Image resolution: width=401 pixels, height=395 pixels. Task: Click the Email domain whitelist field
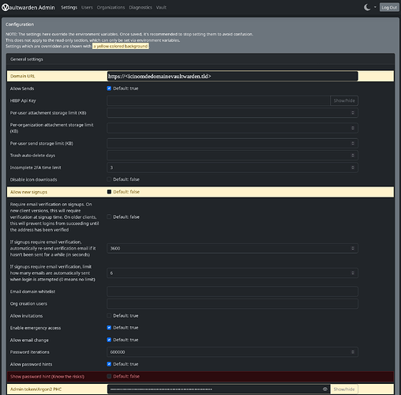[233, 292]
